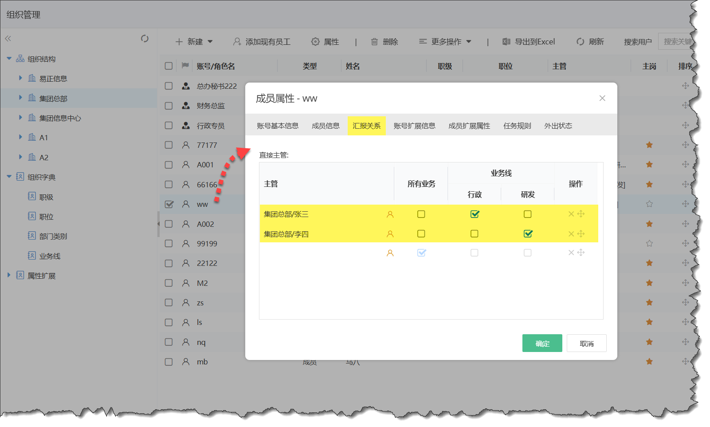This screenshot has width=710, height=427.
Task: Refresh the organization tree using the refresh icon
Action: point(144,39)
